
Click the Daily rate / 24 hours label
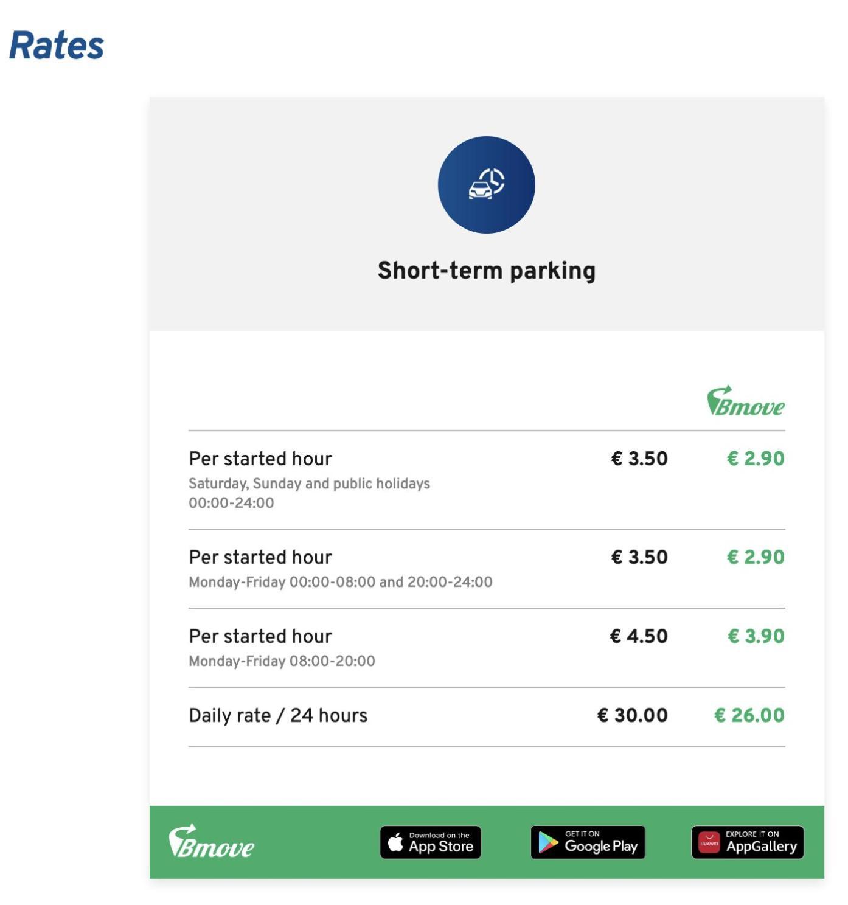pos(278,715)
